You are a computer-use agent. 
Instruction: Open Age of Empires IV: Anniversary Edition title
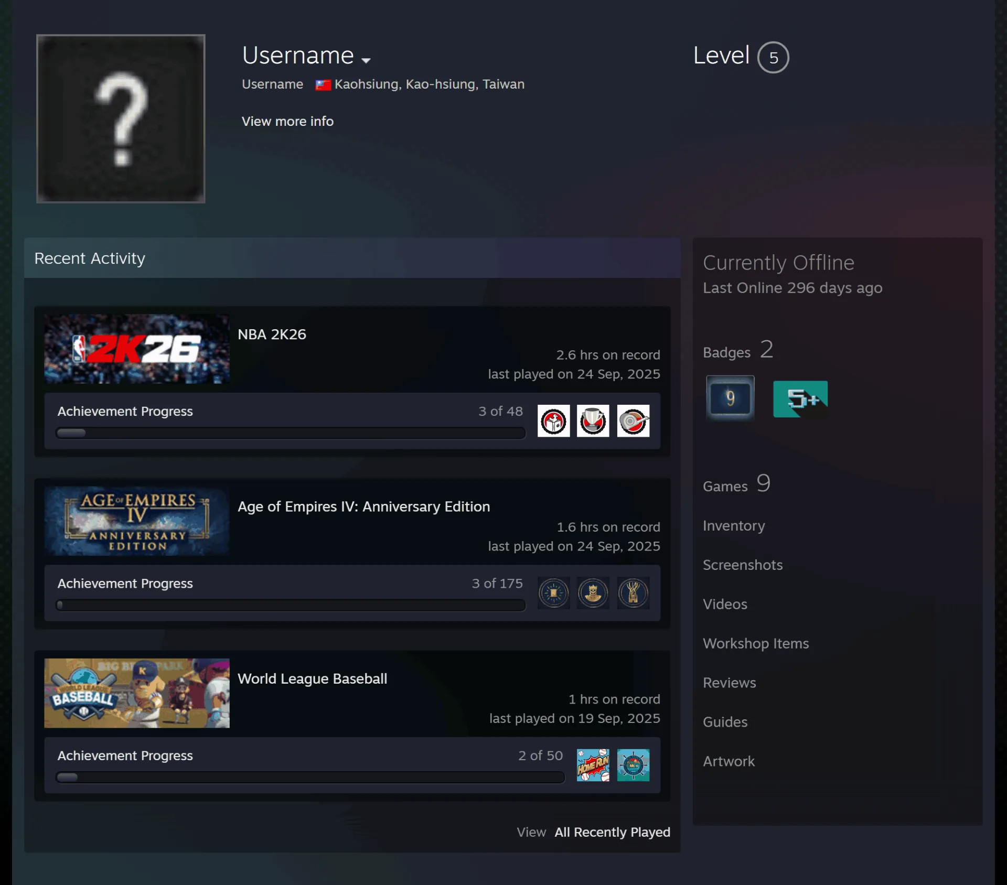point(363,506)
